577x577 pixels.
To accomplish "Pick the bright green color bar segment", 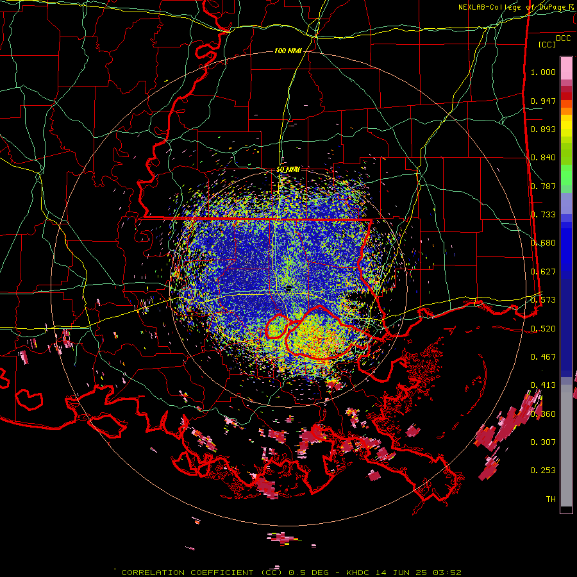I will pyautogui.click(x=566, y=175).
